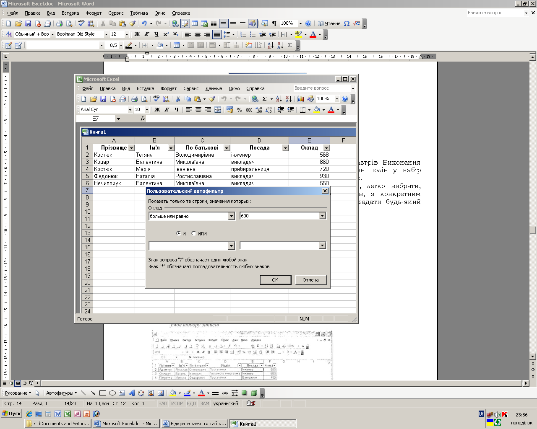Open Word zoom 100% dropdown
This screenshot has width=537, height=429.
click(300, 23)
